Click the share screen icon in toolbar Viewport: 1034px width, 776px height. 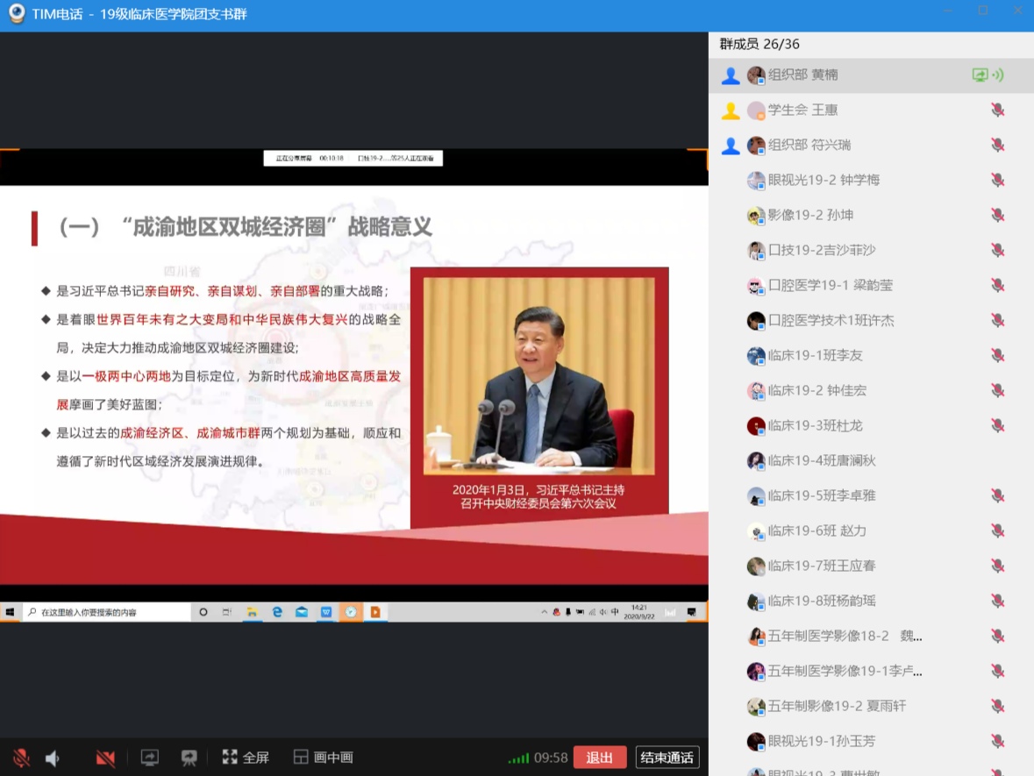150,758
